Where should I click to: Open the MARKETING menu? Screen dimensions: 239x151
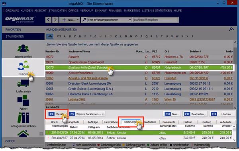[x=132, y=11]
